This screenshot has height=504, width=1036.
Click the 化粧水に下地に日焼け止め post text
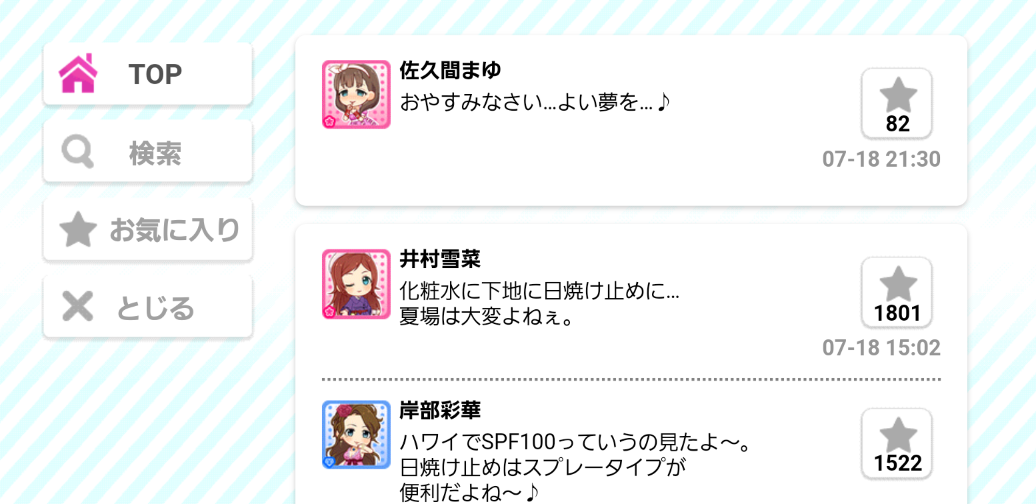click(x=539, y=304)
